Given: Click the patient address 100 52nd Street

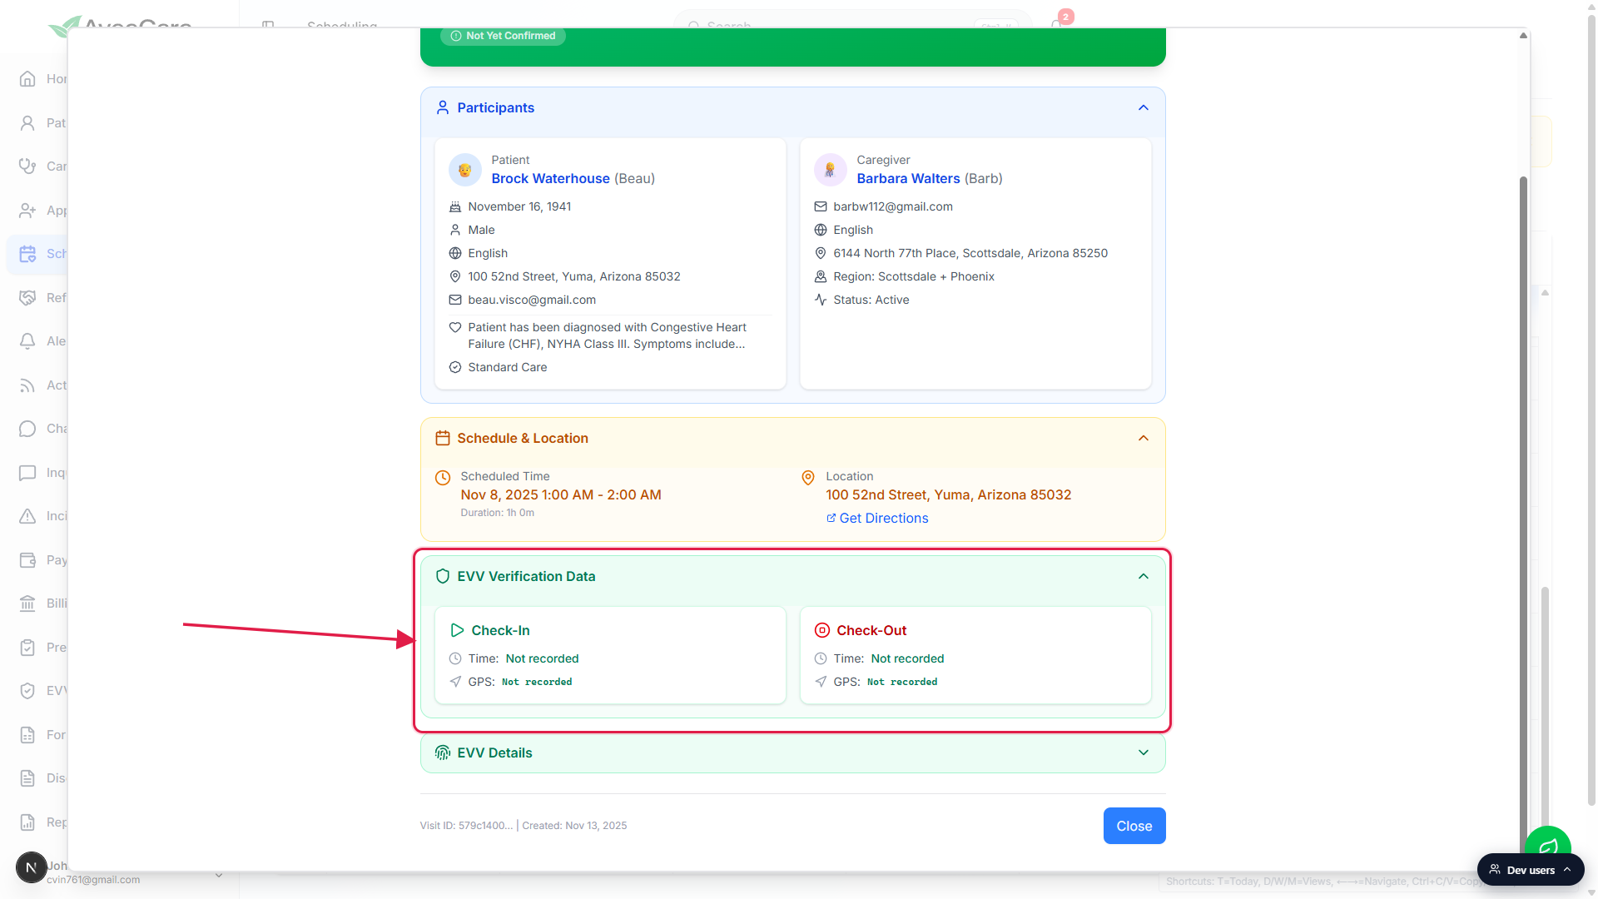Looking at the screenshot, I should click(574, 276).
